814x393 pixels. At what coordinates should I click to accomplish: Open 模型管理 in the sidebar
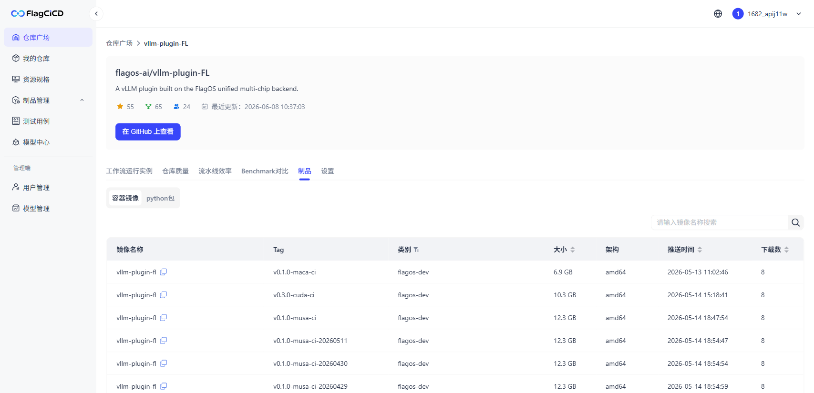point(48,208)
